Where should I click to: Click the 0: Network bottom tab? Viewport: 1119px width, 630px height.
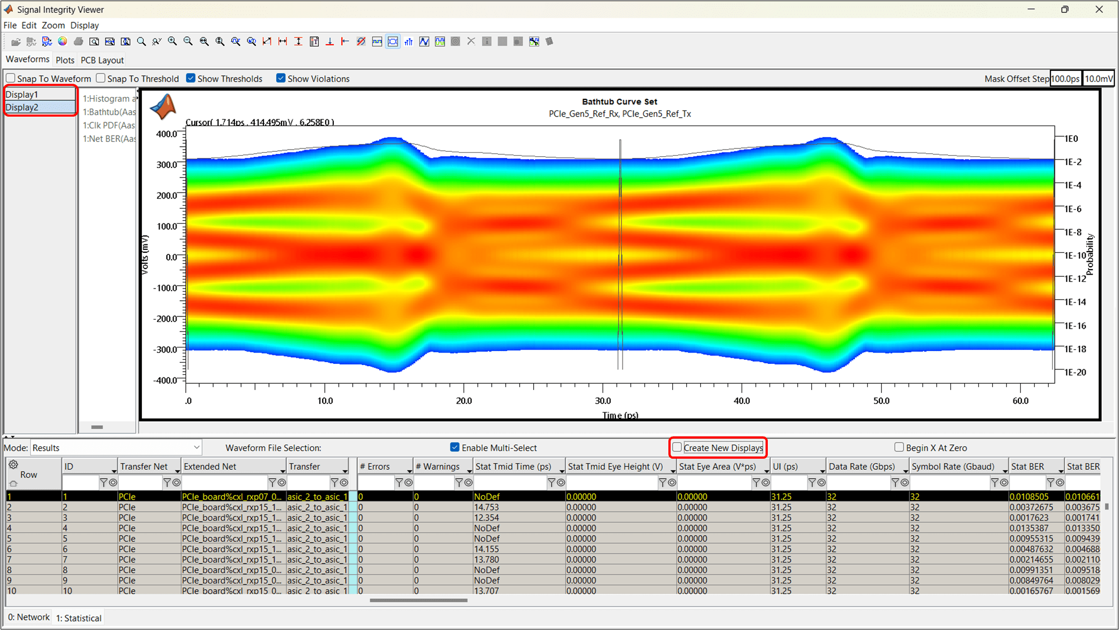coord(28,617)
